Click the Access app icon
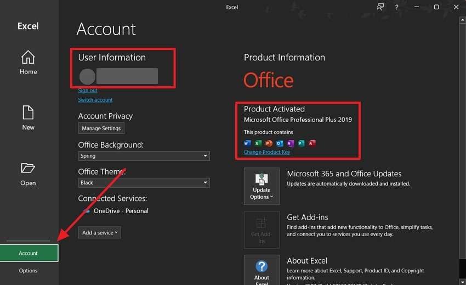The width and height of the screenshot is (466, 285). click(x=312, y=143)
